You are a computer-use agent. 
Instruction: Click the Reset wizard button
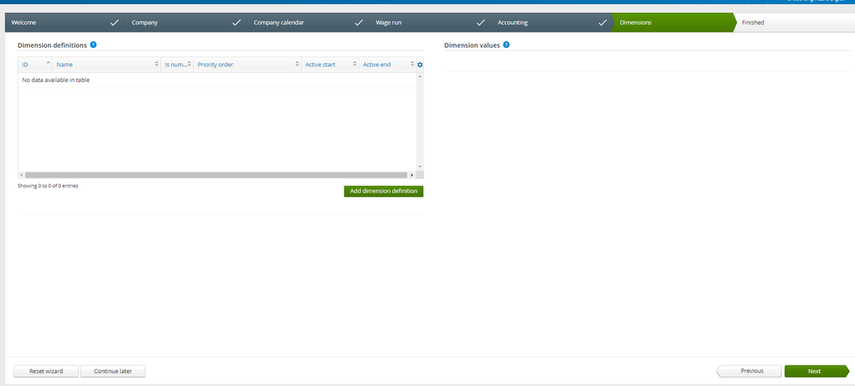tap(46, 371)
